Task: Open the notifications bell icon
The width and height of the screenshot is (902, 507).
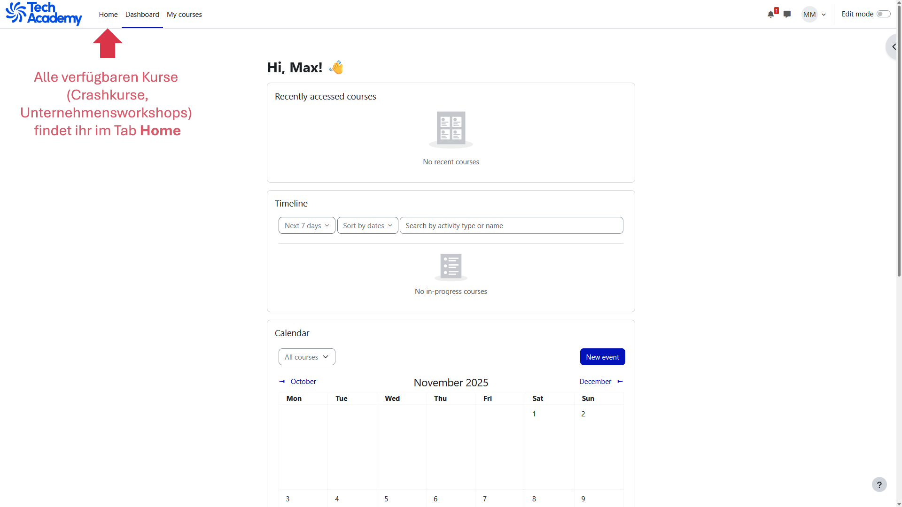Action: (770, 15)
